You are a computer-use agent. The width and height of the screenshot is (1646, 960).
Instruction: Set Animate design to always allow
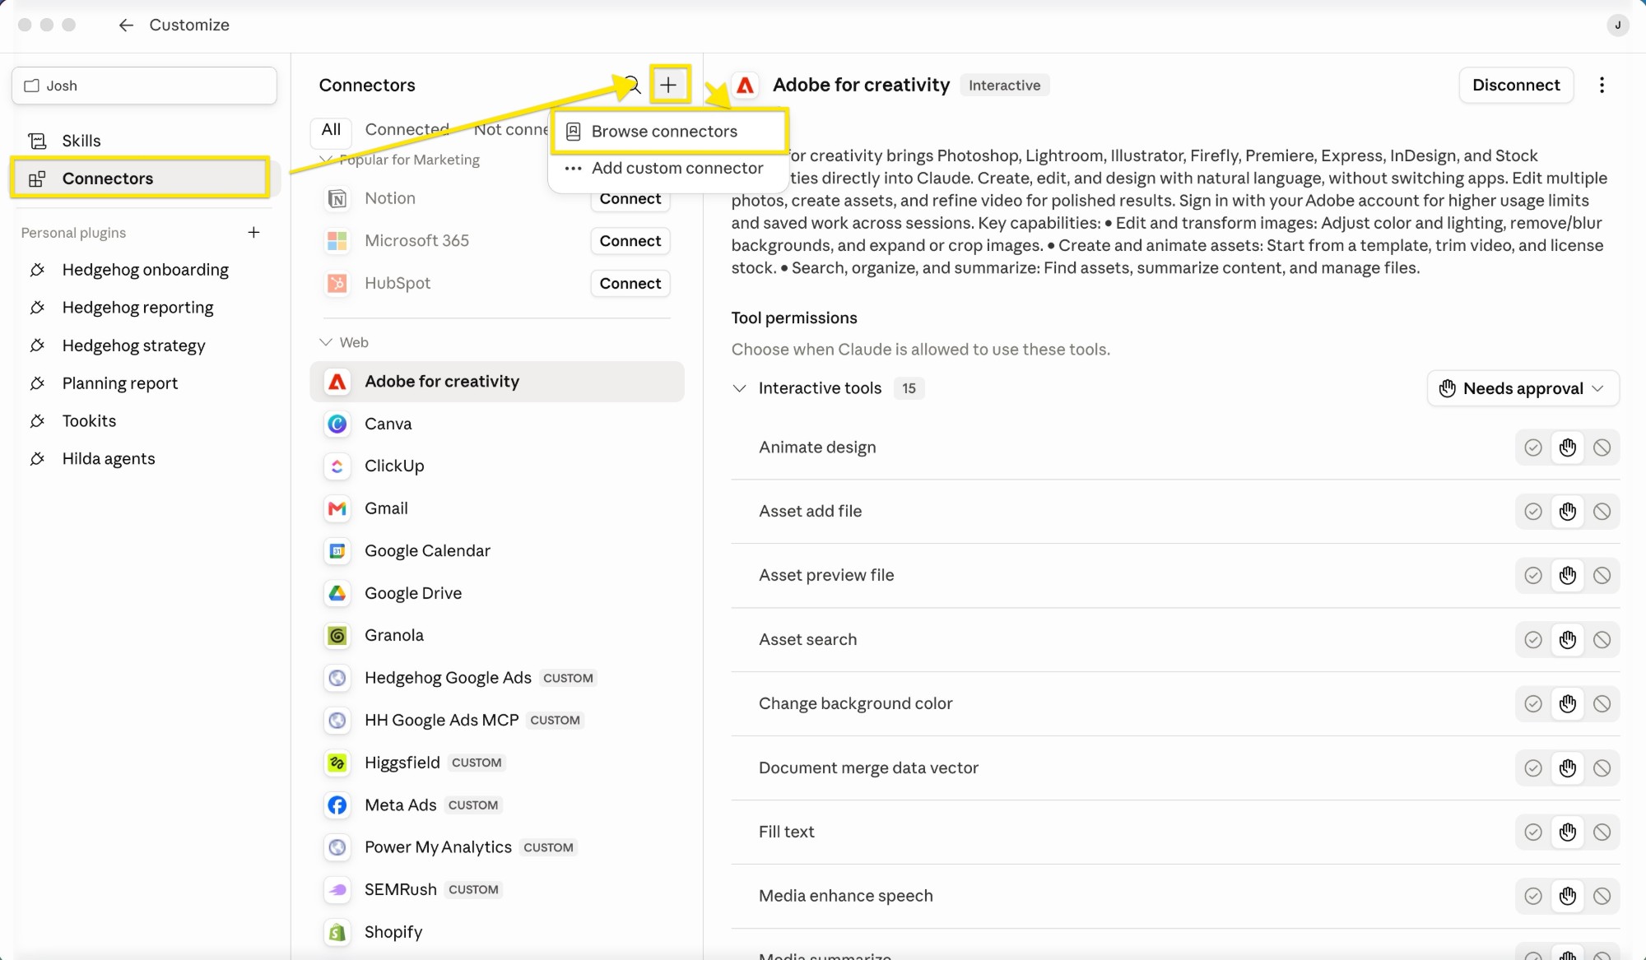1532,448
